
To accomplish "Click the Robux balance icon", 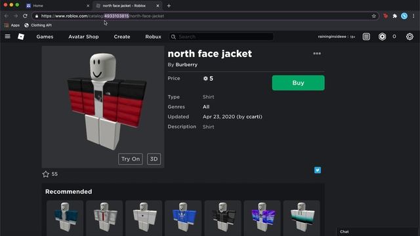I will click(382, 37).
